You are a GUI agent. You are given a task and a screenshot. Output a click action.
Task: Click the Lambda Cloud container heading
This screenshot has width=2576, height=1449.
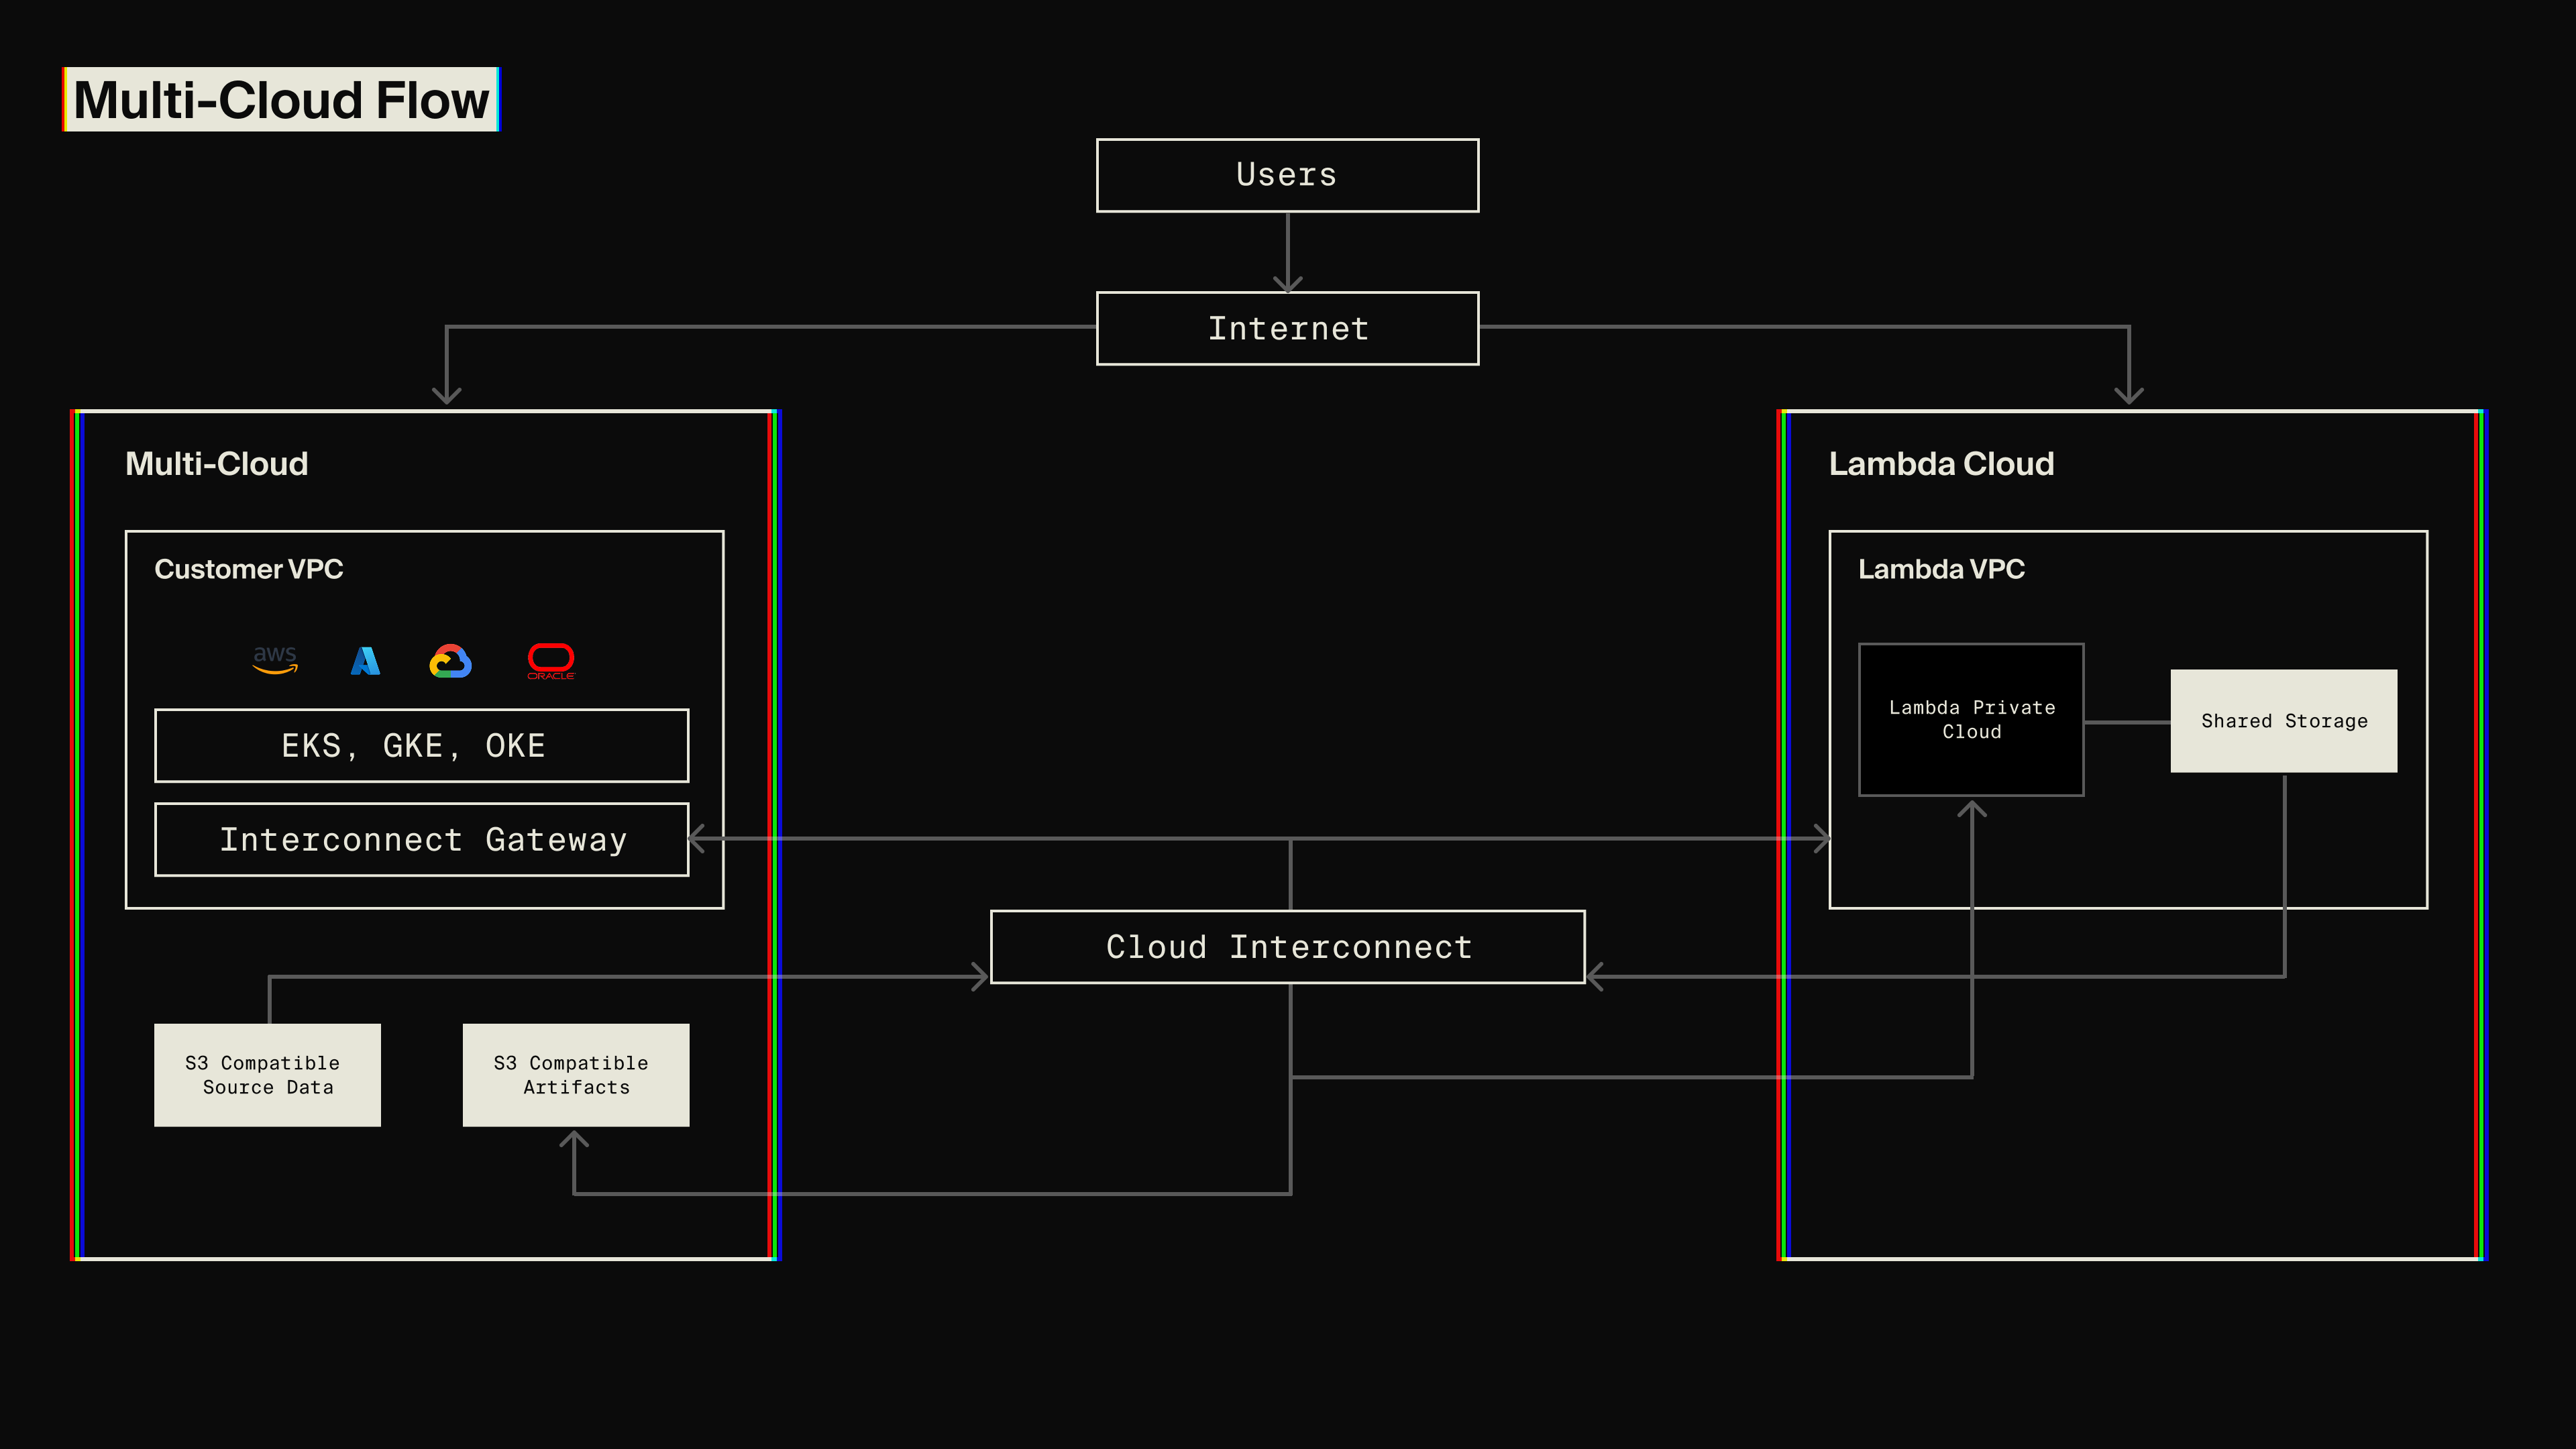tap(1941, 463)
